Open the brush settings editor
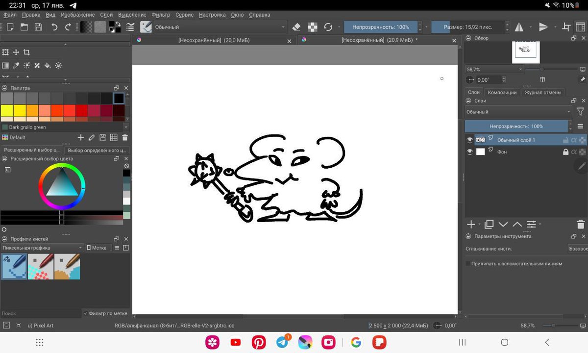The height and width of the screenshot is (353, 588). 131,27
